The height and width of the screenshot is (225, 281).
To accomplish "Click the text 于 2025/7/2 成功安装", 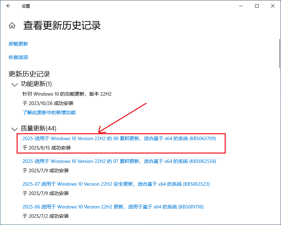I will point(46,216).
